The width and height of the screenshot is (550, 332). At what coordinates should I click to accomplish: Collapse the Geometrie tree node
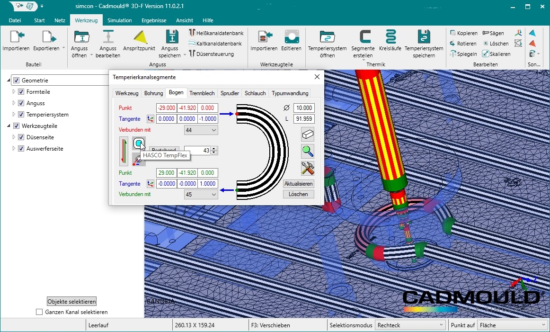click(9, 81)
